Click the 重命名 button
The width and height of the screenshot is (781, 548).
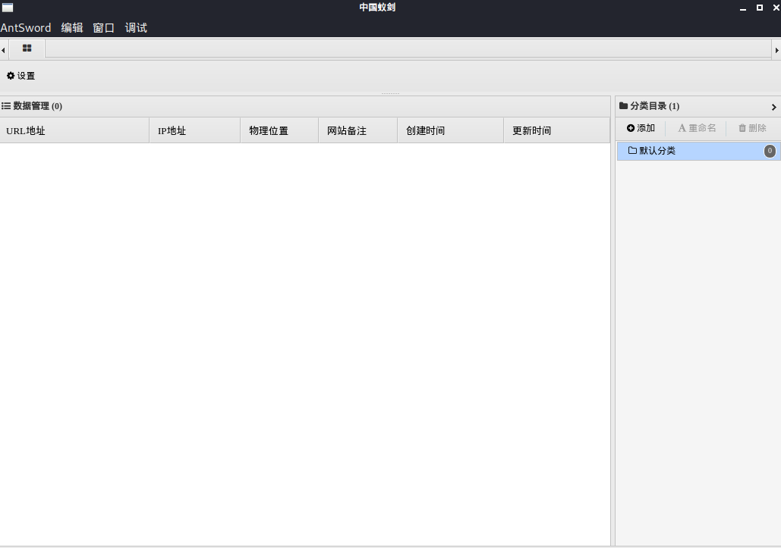(697, 128)
